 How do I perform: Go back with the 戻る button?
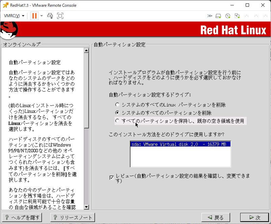(x=216, y=218)
